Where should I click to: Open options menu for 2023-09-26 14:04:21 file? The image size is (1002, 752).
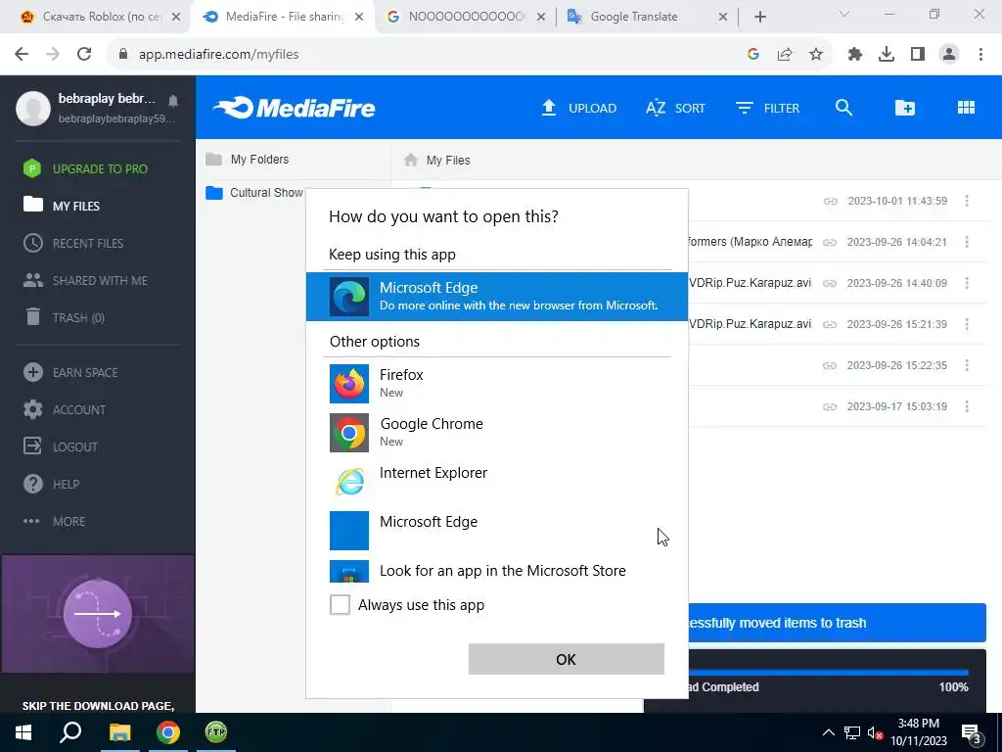tap(967, 243)
